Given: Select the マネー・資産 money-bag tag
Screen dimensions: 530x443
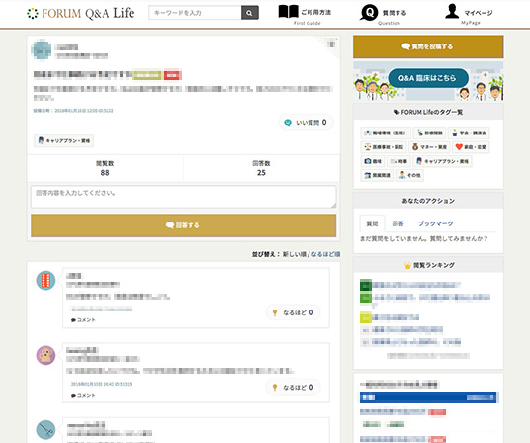Looking at the screenshot, I should 429,147.
